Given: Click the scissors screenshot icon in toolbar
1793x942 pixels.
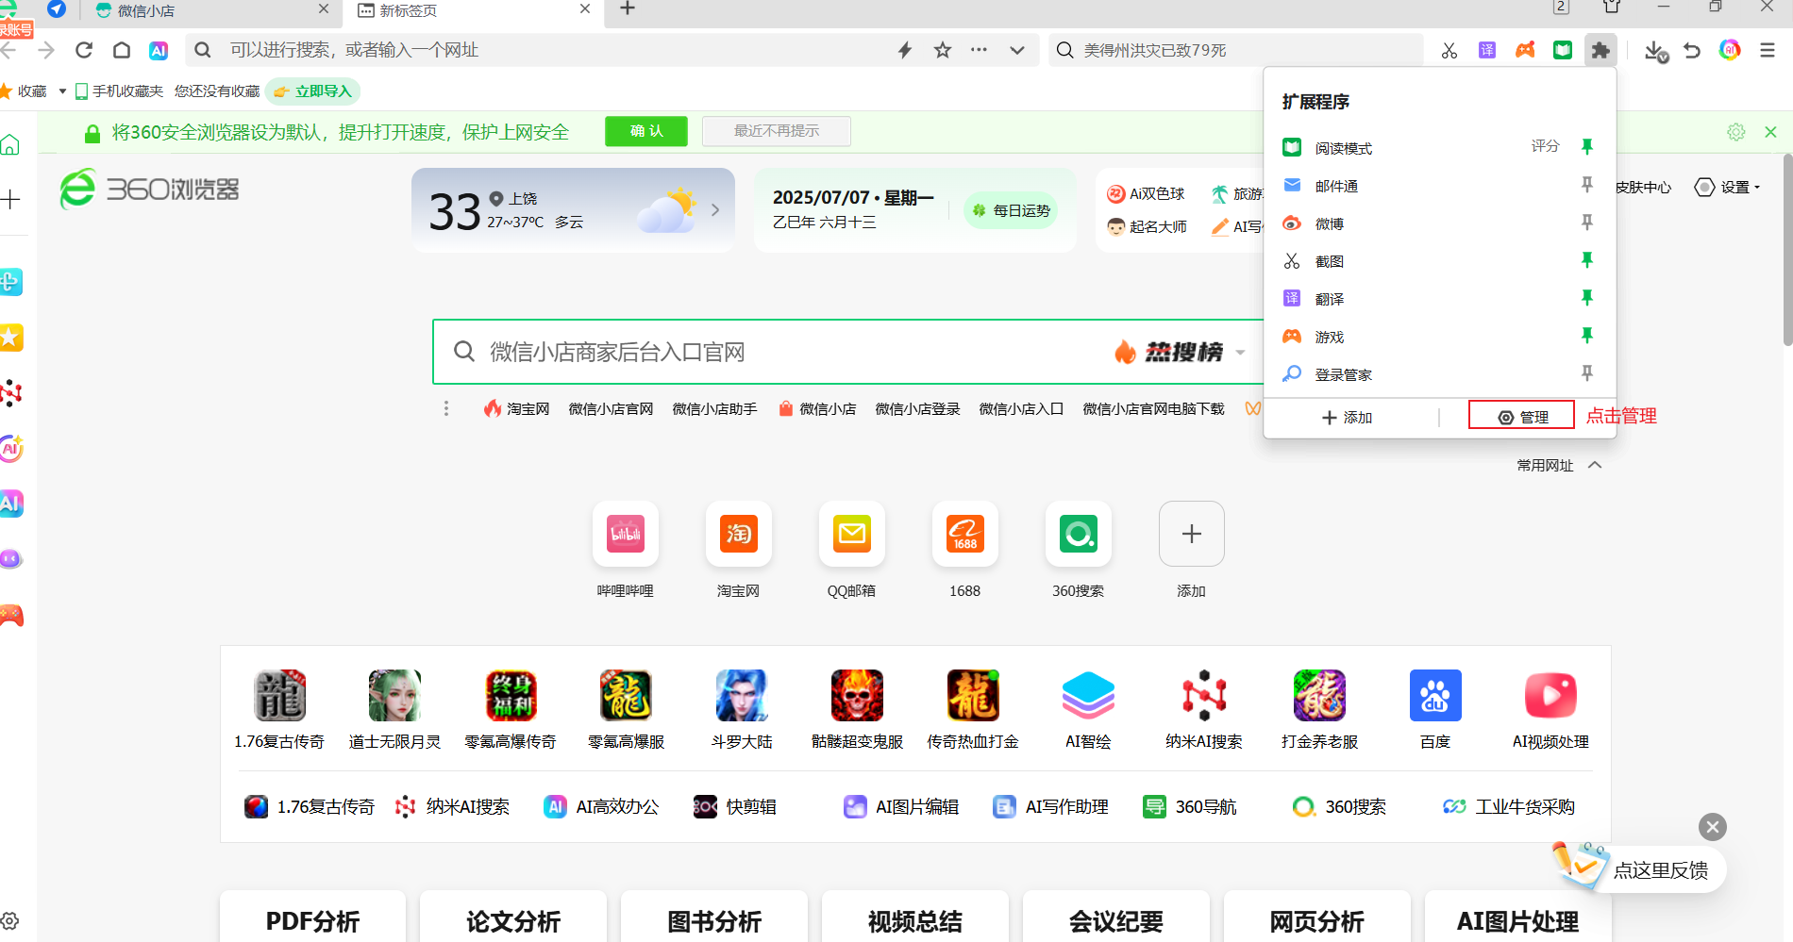Looking at the screenshot, I should (x=1449, y=50).
